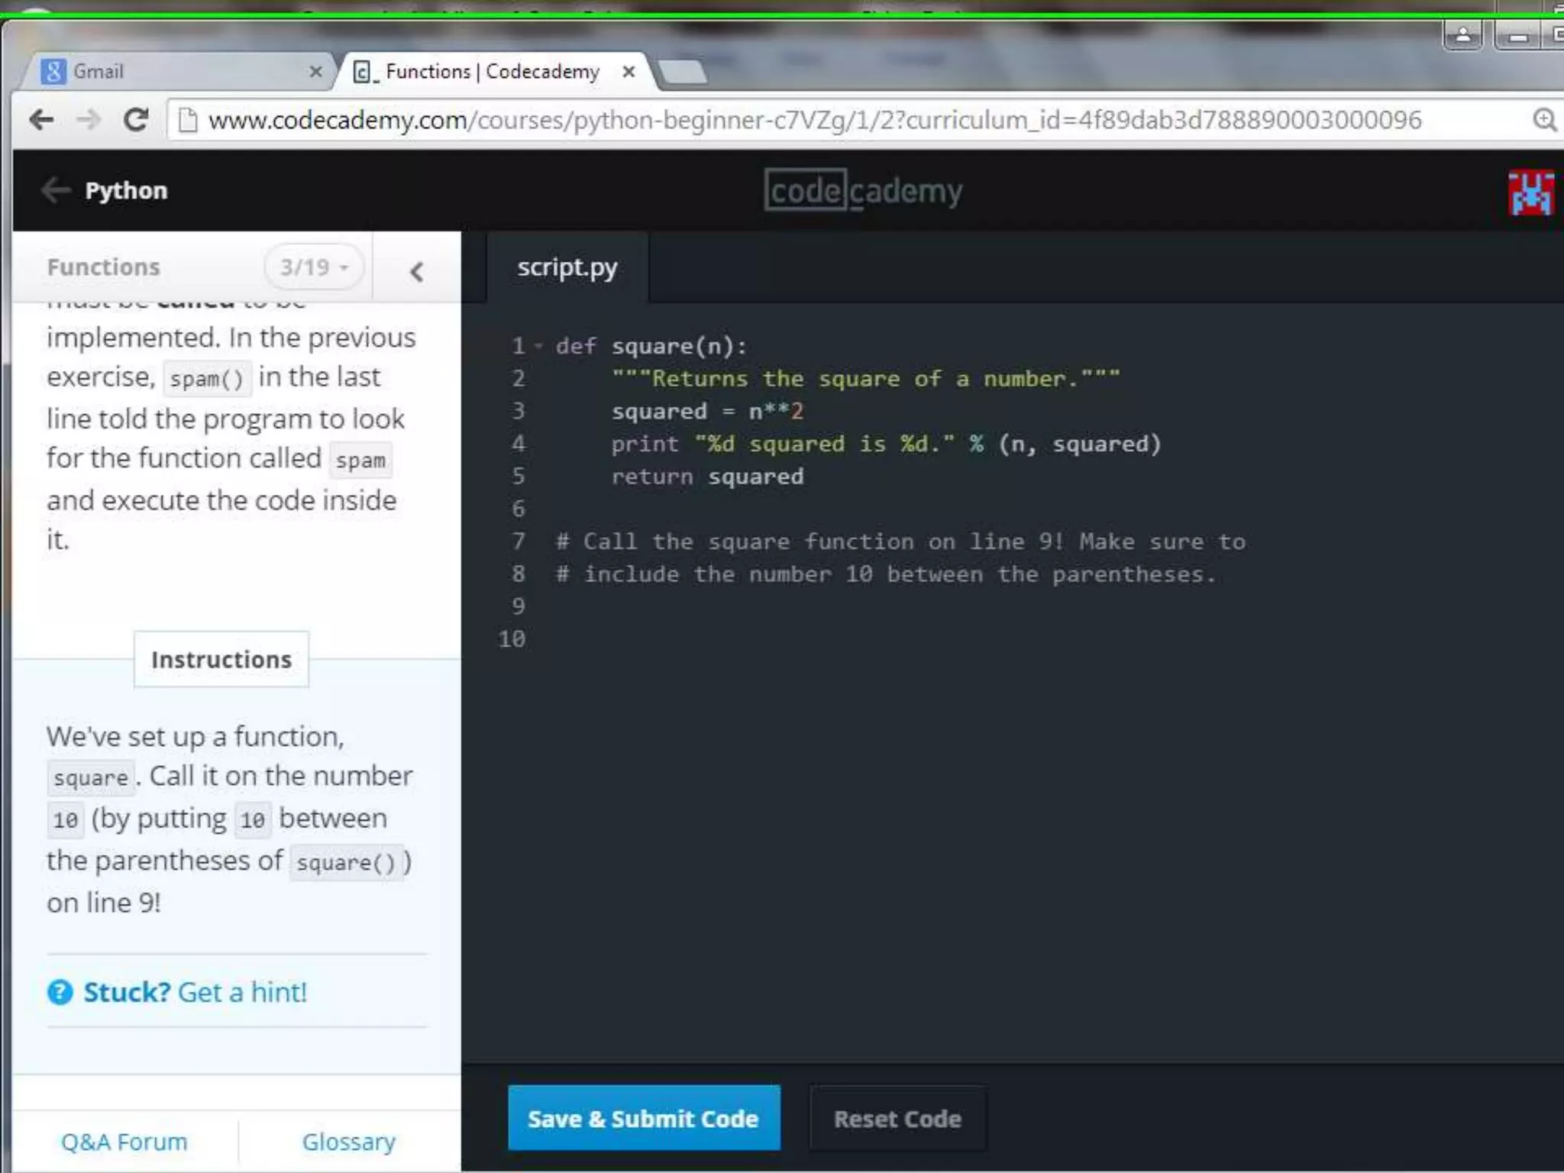Image resolution: width=1564 pixels, height=1173 pixels.
Task: Go back with the browser back arrow
Action: tap(41, 120)
